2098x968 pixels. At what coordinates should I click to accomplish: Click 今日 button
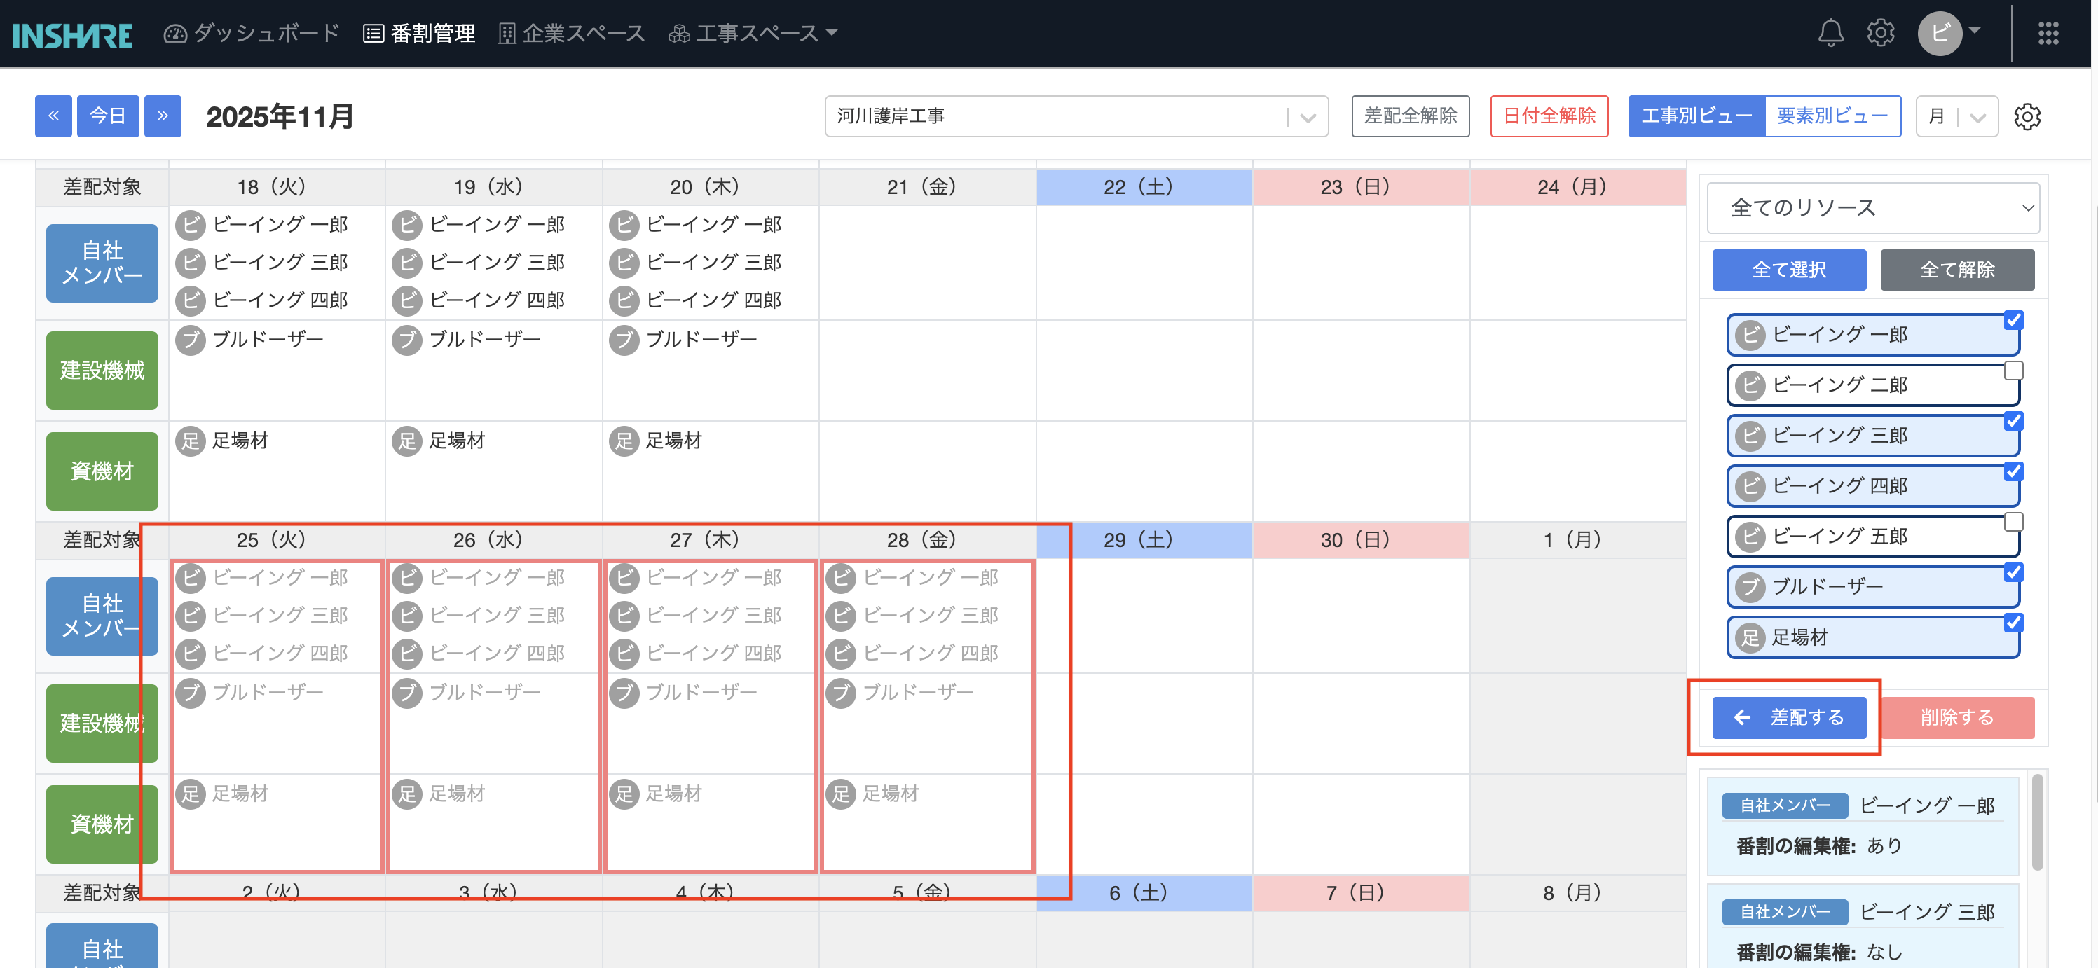coord(107,116)
